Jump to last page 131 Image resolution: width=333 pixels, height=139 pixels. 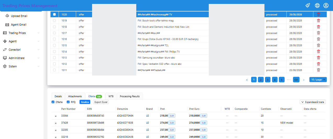(x=296, y=80)
